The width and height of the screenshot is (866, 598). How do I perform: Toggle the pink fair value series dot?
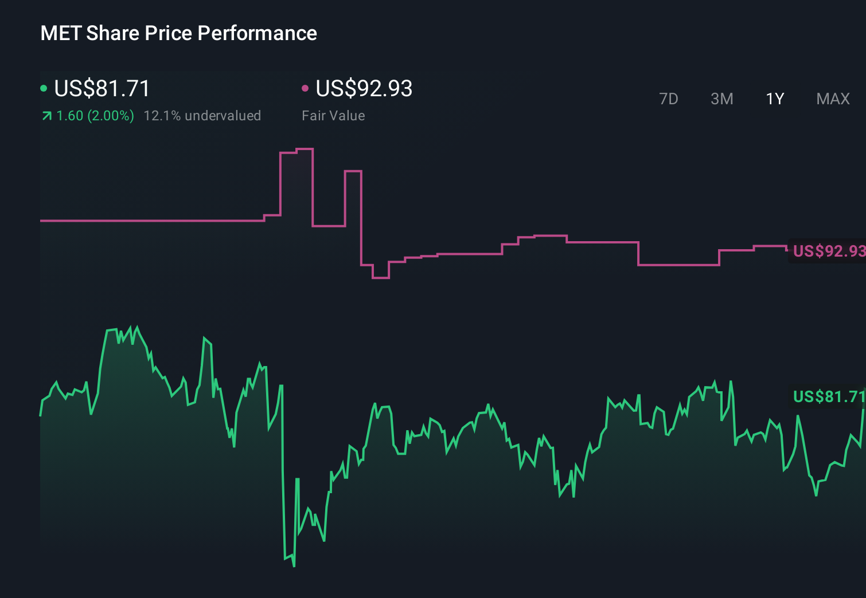306,88
